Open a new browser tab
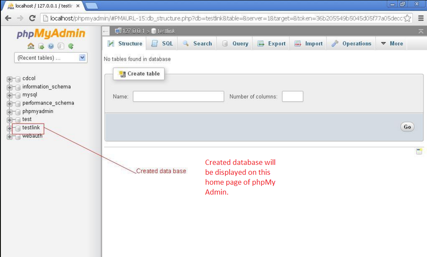The width and height of the screenshot is (427, 257). [x=92, y=6]
